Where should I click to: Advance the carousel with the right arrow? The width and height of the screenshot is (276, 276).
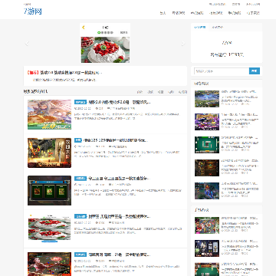coord(183,44)
